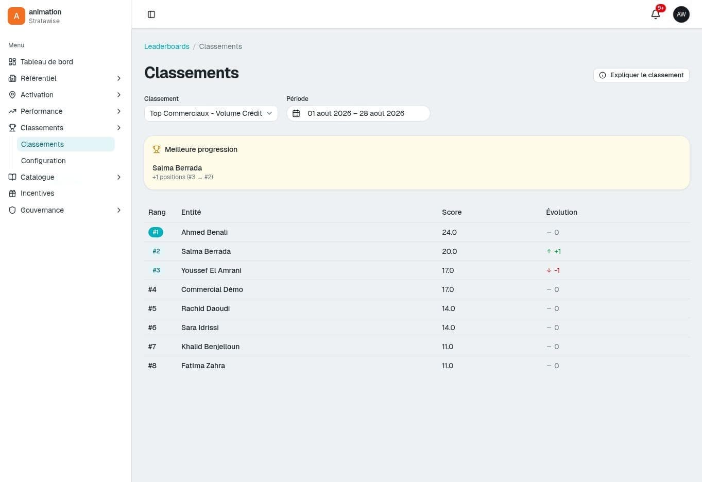Click the orange animation workspace logo
Viewport: 702px width, 482px height.
click(x=16, y=16)
